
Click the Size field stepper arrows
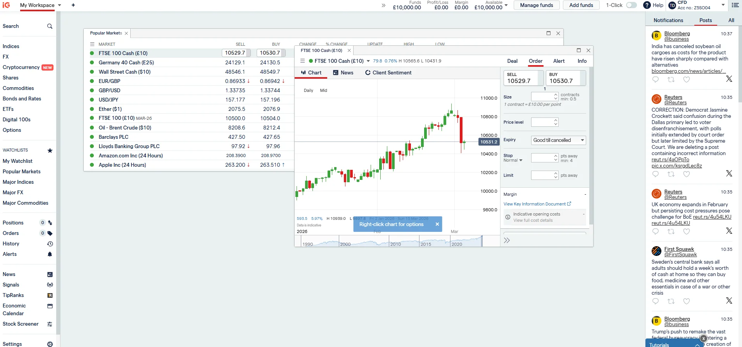click(x=556, y=97)
